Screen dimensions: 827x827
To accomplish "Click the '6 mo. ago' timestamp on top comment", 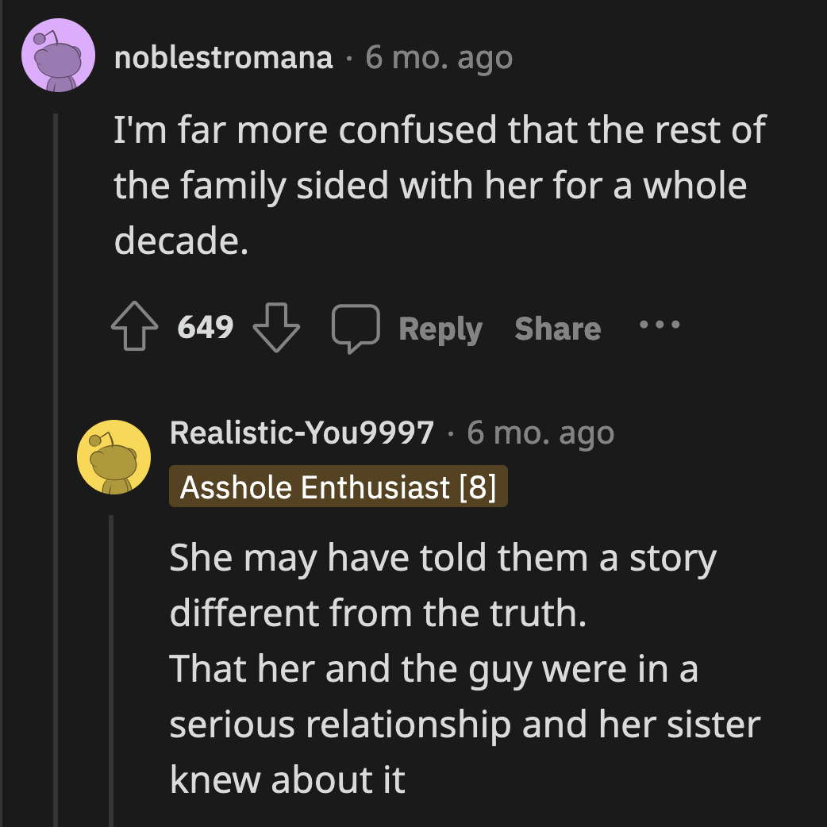I will point(437,57).
